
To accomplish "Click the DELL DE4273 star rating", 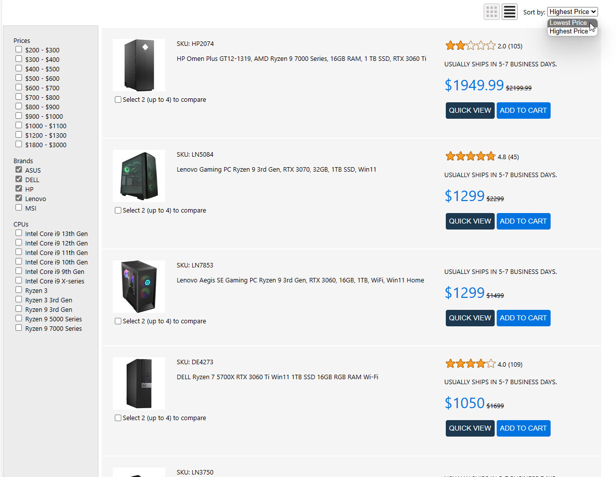I will click(470, 364).
